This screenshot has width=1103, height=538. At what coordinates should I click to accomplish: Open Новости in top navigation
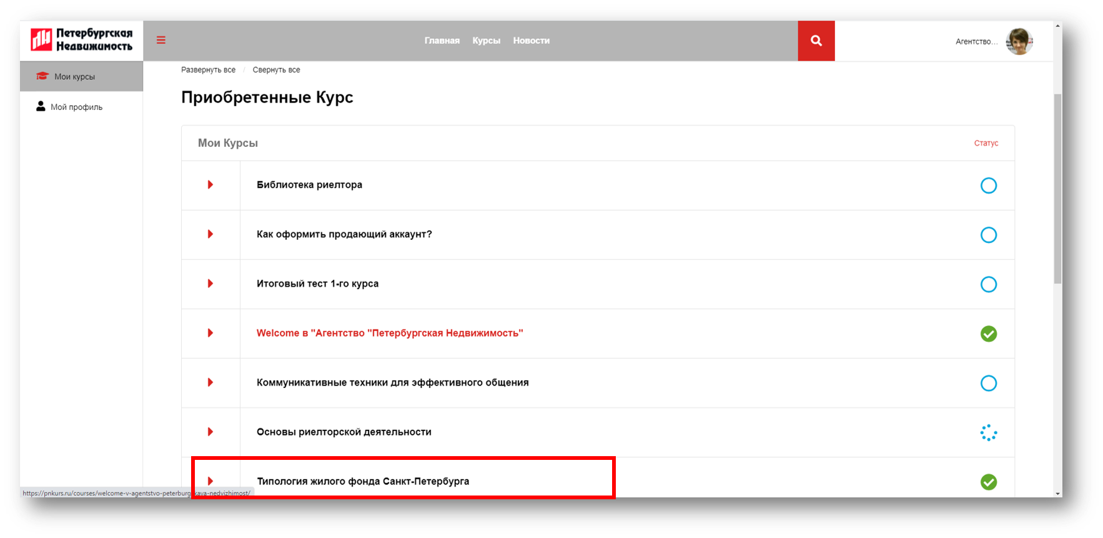point(532,41)
